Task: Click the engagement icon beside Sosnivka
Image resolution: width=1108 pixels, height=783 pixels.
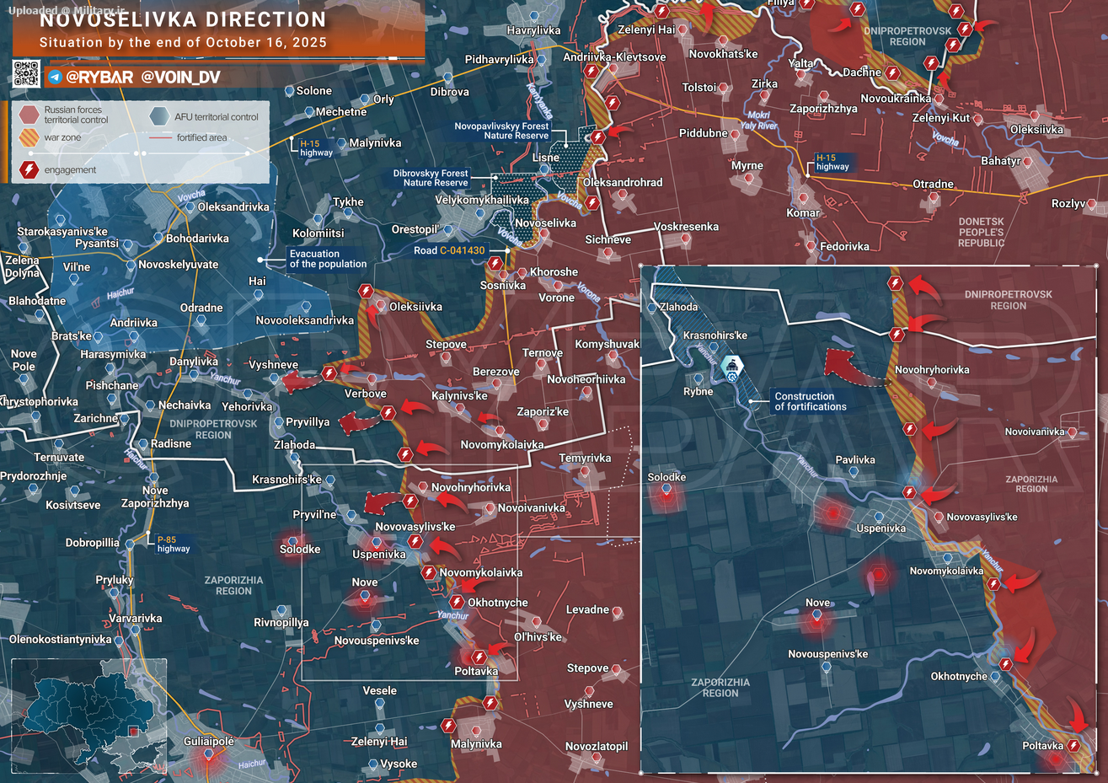Action: [x=495, y=264]
